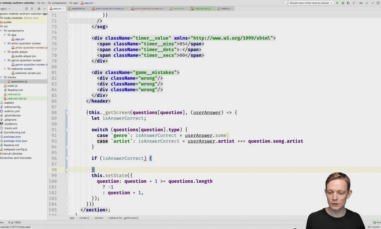
Task: Click 'questions.length' text on line 100
Action: pos(190,181)
